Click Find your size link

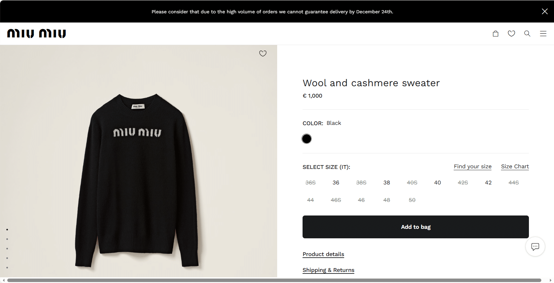coord(472,167)
